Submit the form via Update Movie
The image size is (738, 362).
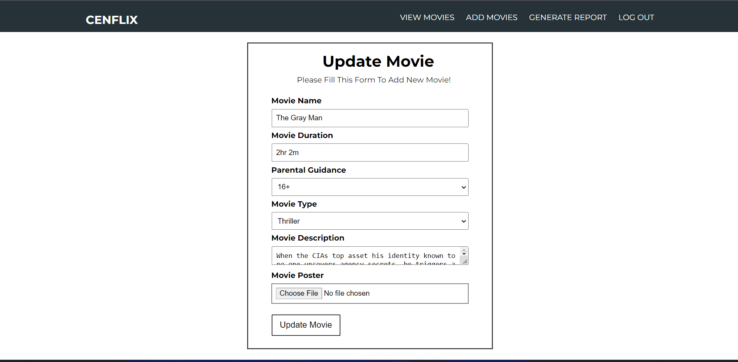(306, 325)
